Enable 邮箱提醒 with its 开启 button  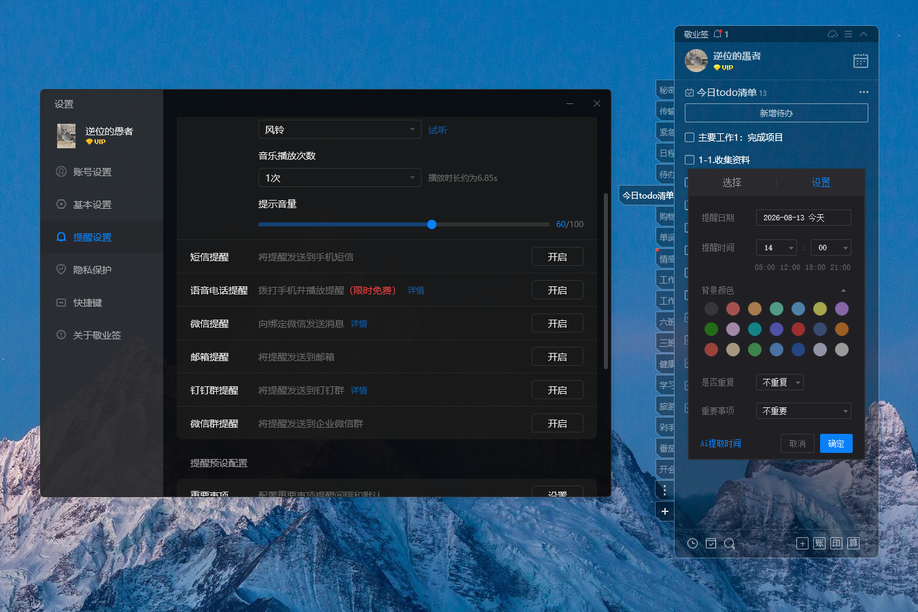(x=557, y=357)
